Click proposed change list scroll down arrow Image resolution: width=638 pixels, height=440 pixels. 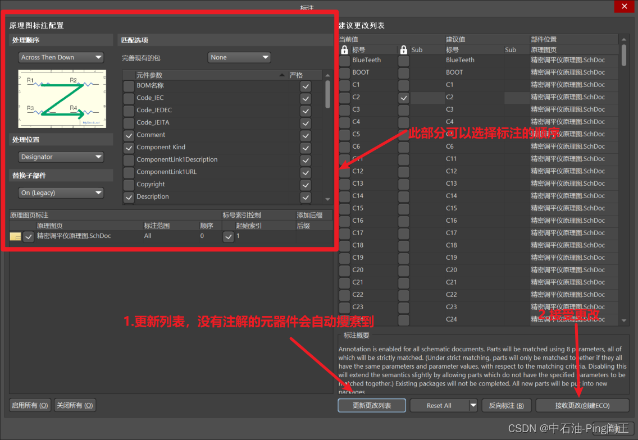pos(624,320)
